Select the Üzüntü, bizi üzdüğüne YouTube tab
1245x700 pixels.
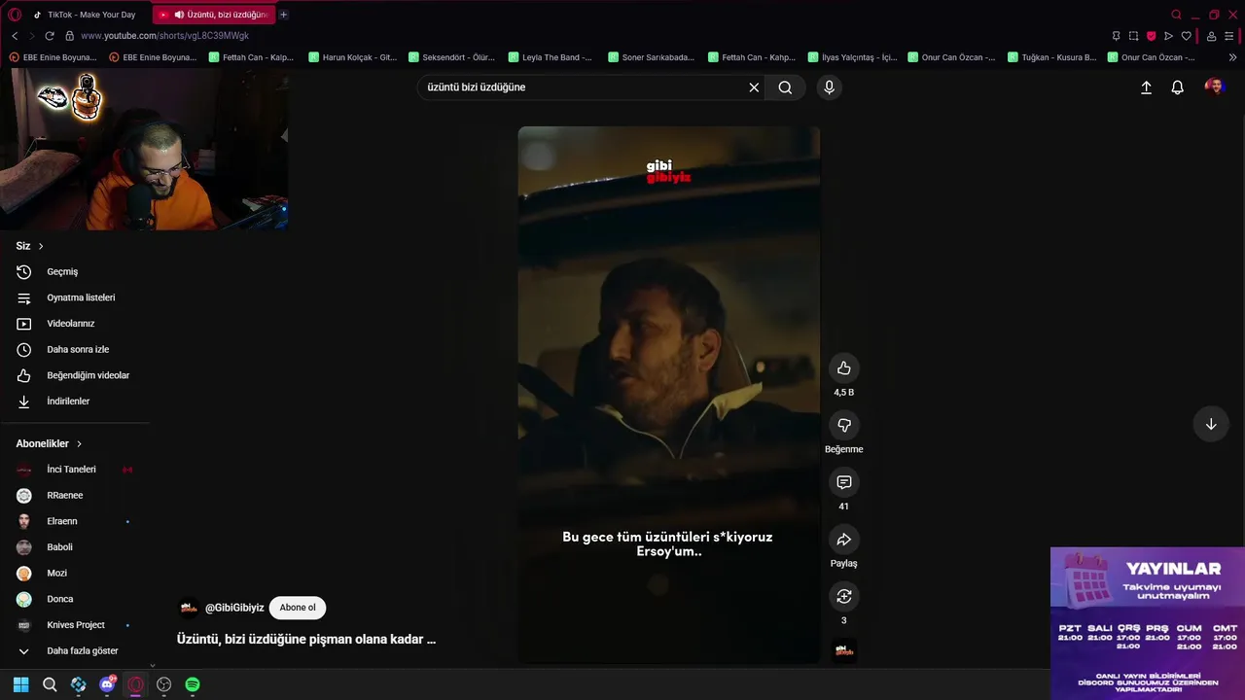[x=213, y=15]
